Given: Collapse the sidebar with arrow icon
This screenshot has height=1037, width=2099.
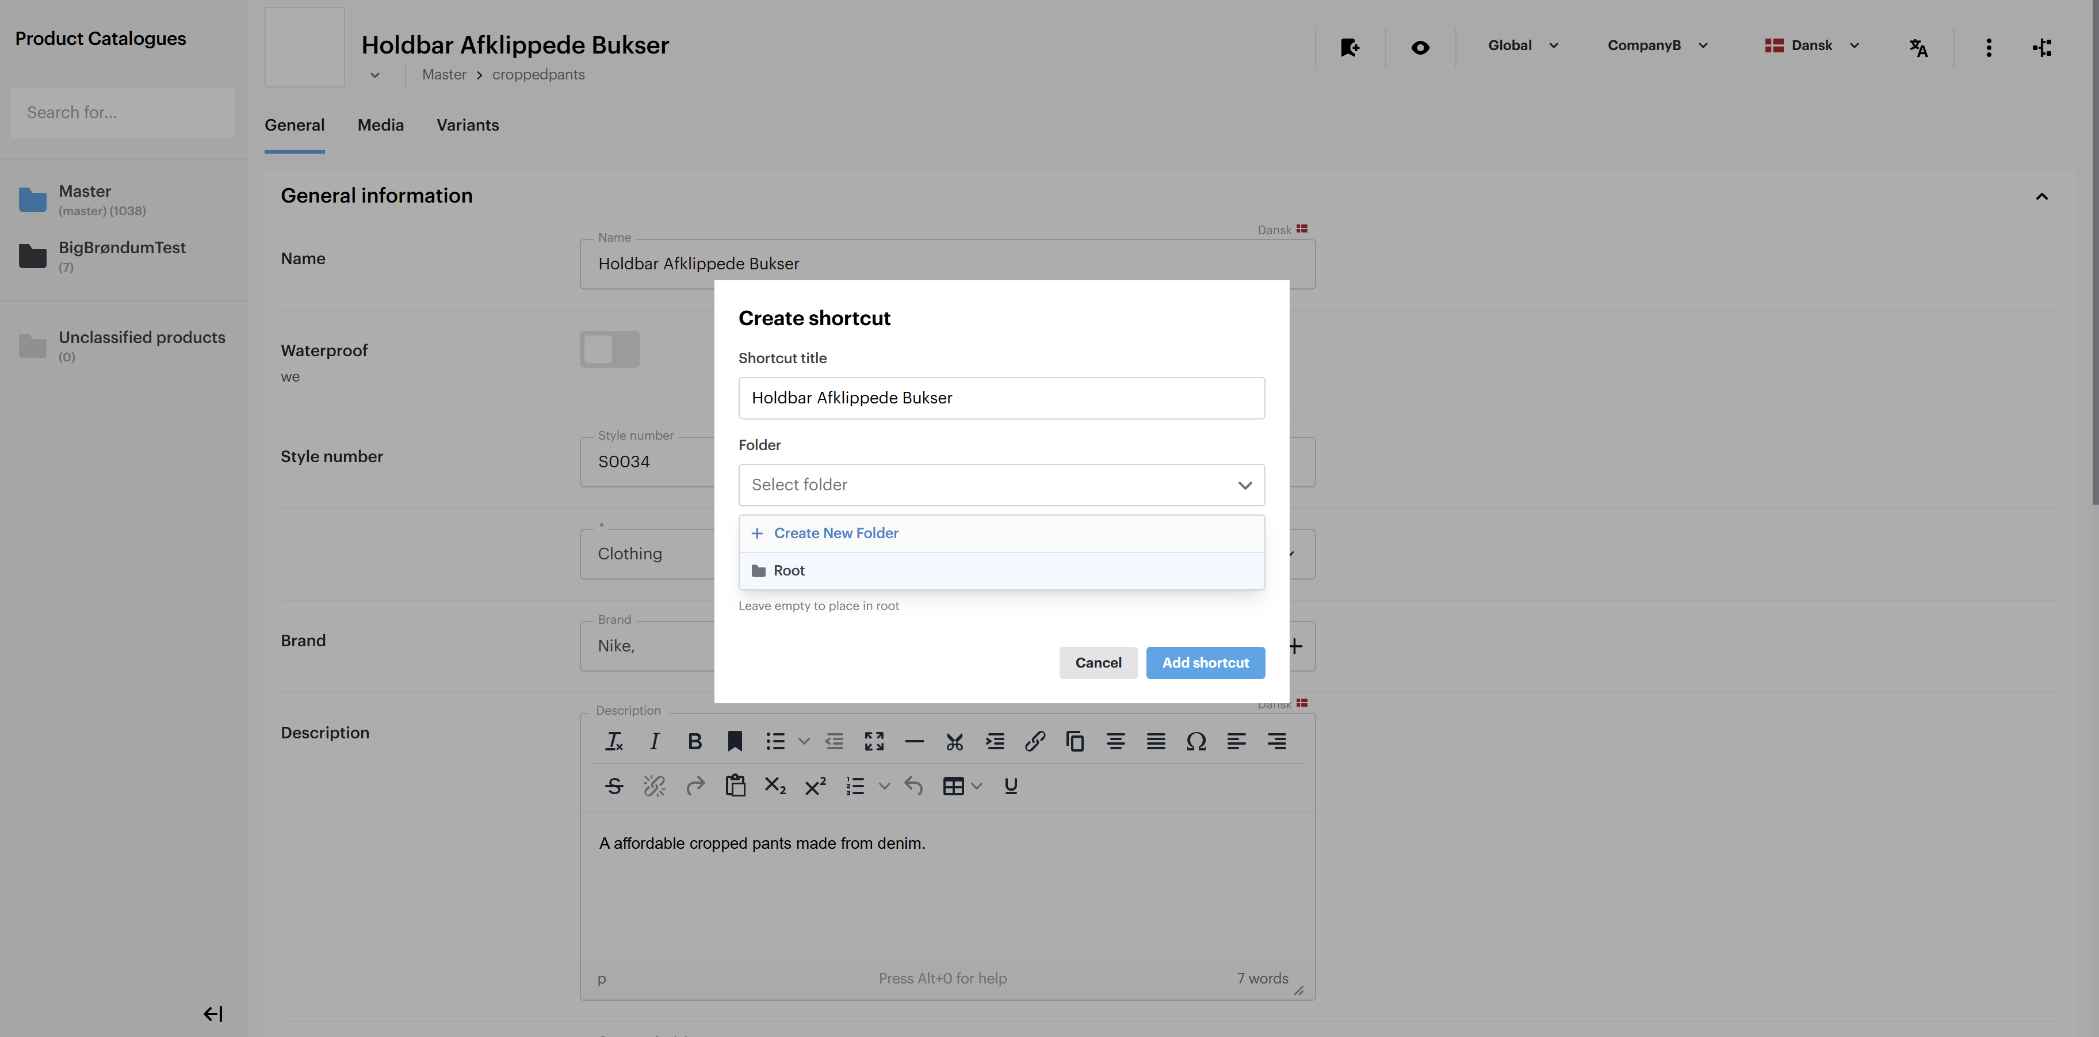Looking at the screenshot, I should click(x=213, y=1013).
